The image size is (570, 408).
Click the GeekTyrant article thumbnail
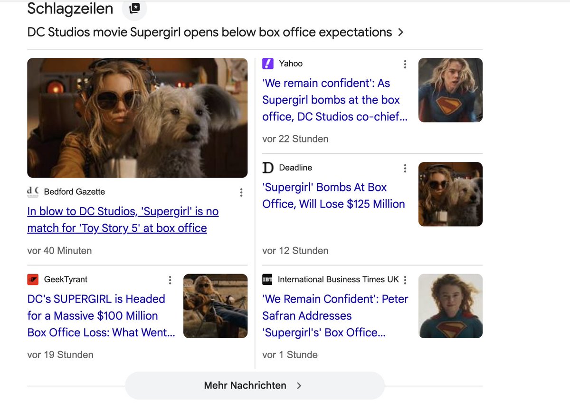click(216, 306)
